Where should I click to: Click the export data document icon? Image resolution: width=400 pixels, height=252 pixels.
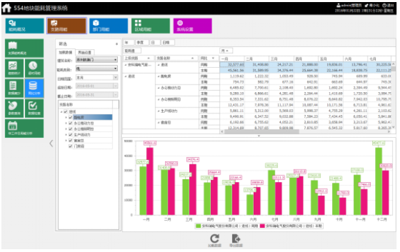pos(236,239)
